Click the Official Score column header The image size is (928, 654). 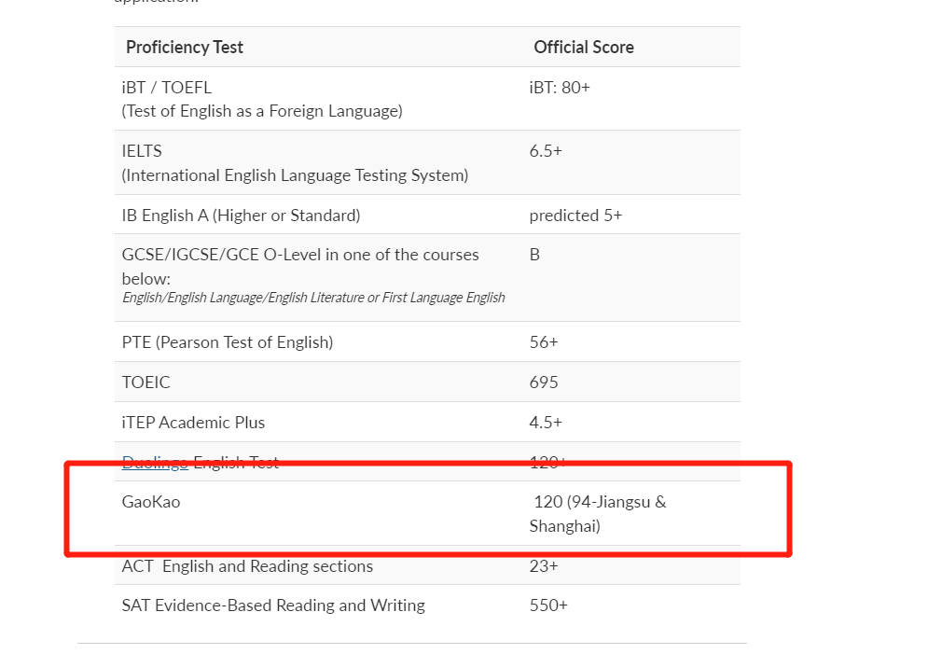pyautogui.click(x=584, y=48)
